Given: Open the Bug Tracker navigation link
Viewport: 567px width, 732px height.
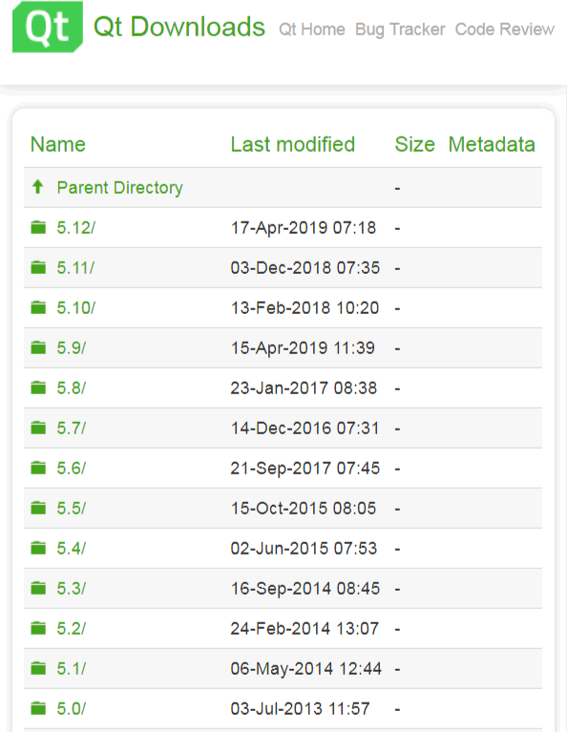Looking at the screenshot, I should tap(400, 30).
